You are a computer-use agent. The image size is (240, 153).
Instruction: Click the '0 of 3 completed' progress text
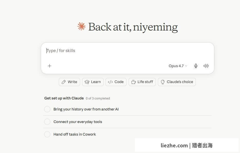(x=98, y=98)
